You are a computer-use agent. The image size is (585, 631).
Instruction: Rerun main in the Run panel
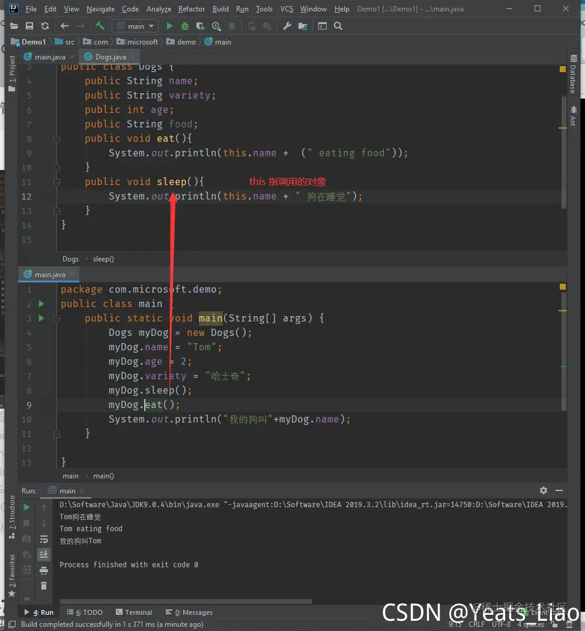point(26,507)
